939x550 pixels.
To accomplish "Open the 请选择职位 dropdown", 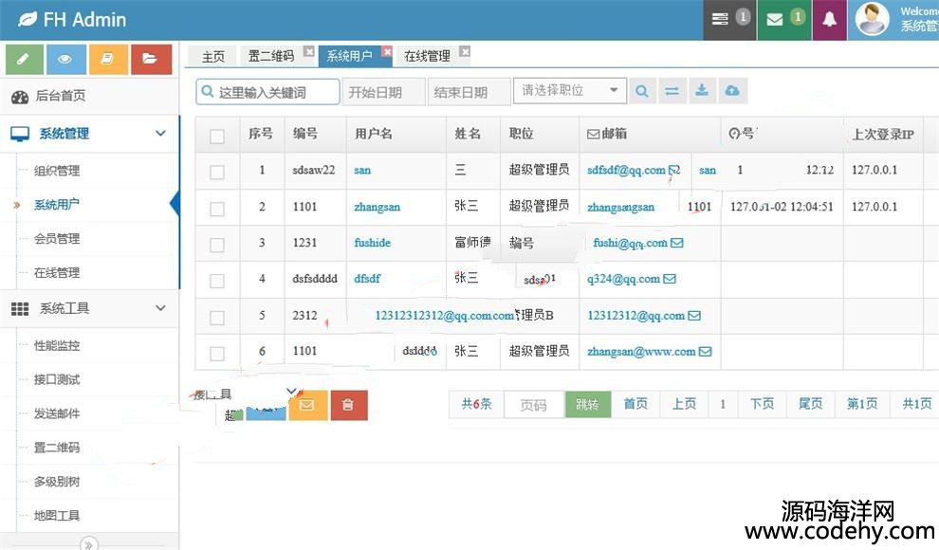I will tap(569, 90).
